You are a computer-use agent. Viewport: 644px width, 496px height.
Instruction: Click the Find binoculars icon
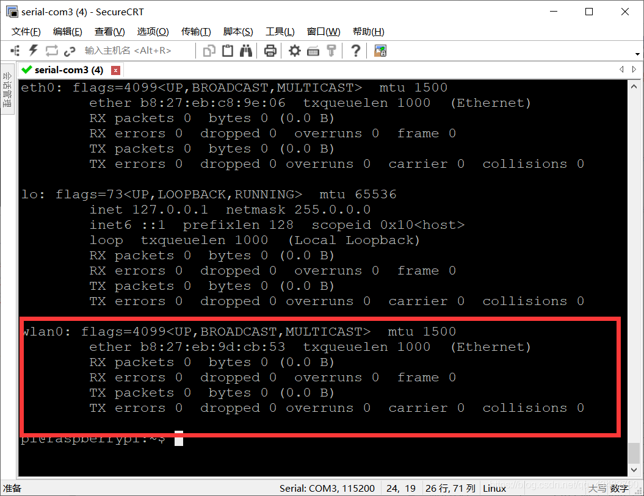(x=246, y=51)
